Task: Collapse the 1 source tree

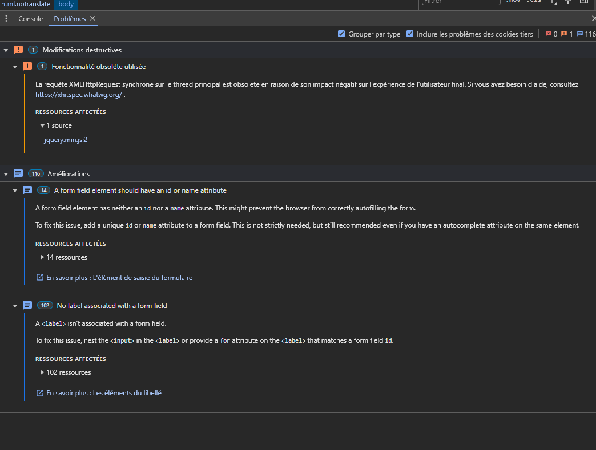Action: pyautogui.click(x=42, y=125)
